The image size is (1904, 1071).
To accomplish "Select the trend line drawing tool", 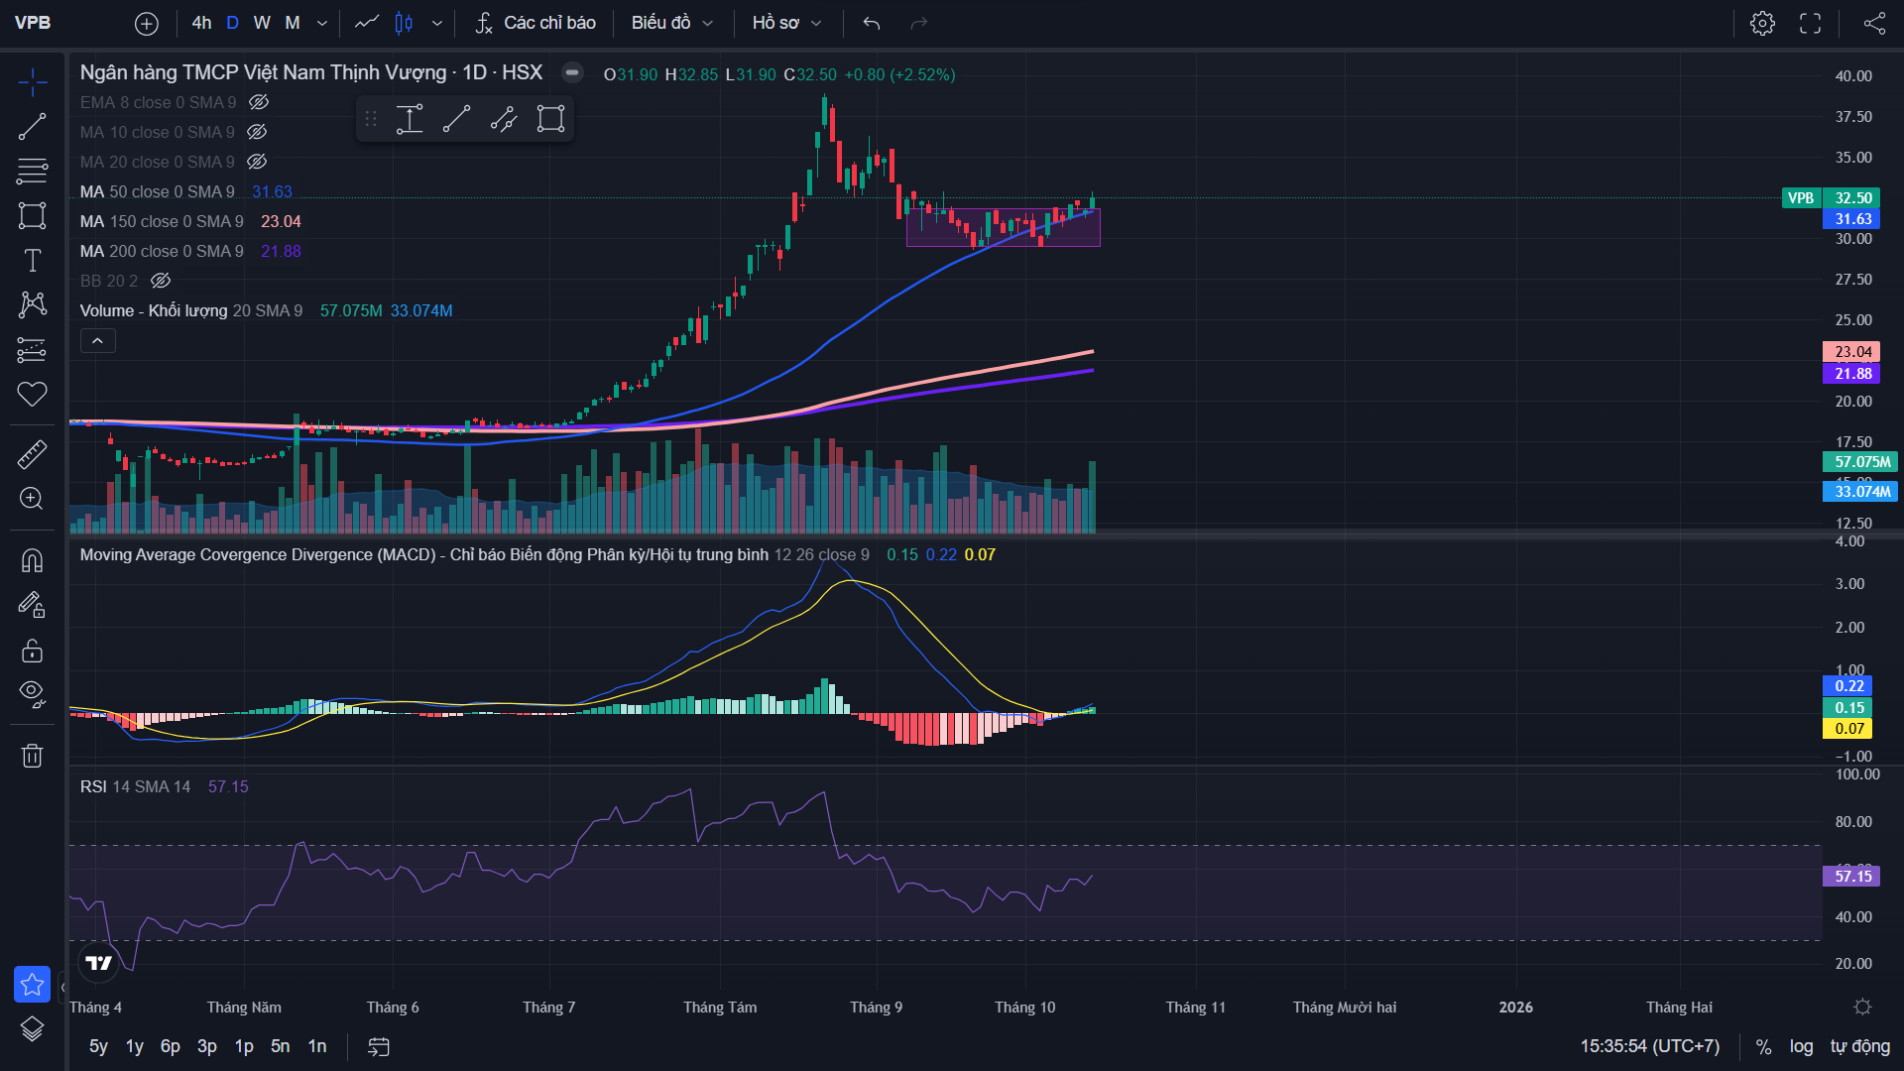I will tap(32, 127).
